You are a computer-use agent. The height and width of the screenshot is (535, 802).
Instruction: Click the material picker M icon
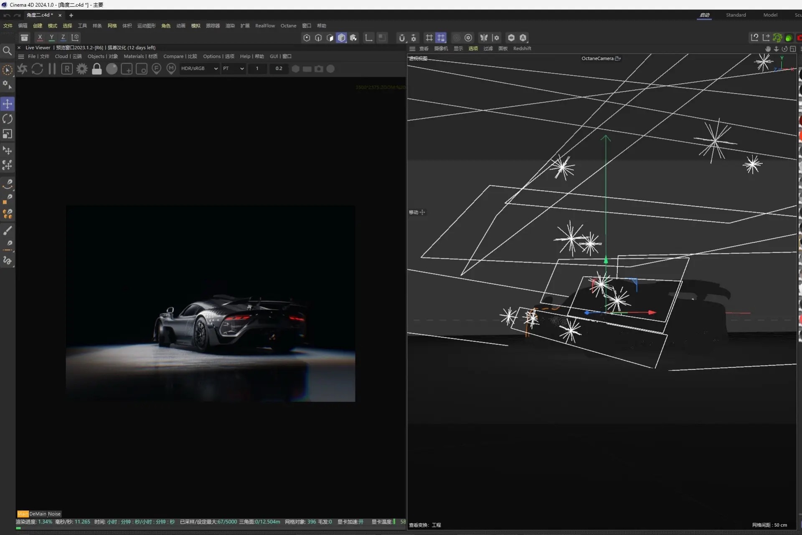coord(171,69)
